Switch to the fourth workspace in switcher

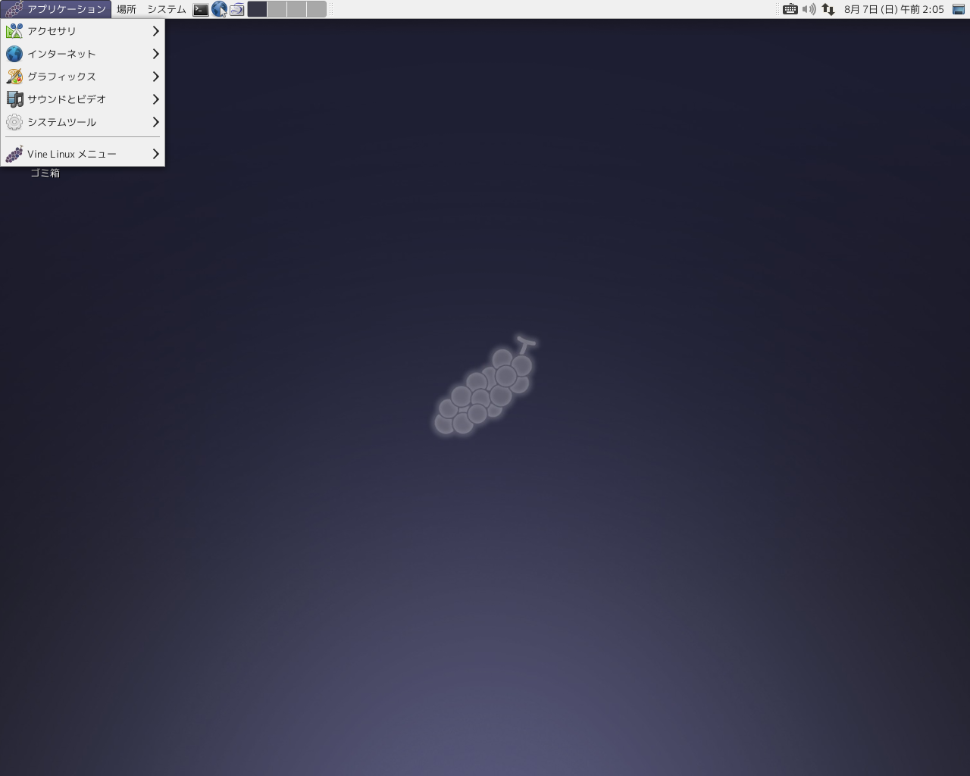coord(316,9)
